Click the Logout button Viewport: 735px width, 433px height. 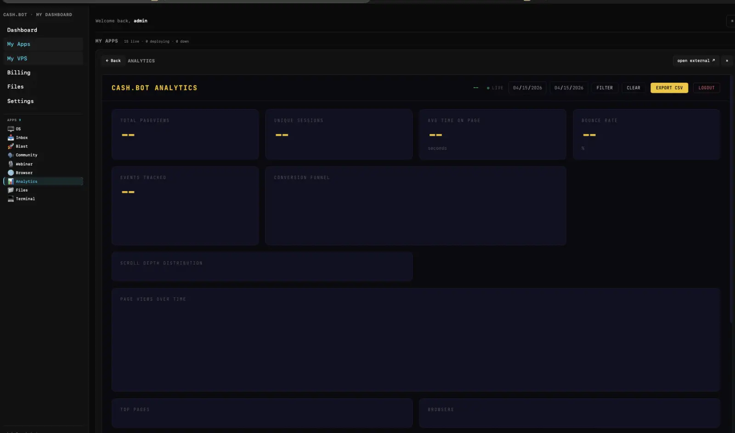click(706, 88)
